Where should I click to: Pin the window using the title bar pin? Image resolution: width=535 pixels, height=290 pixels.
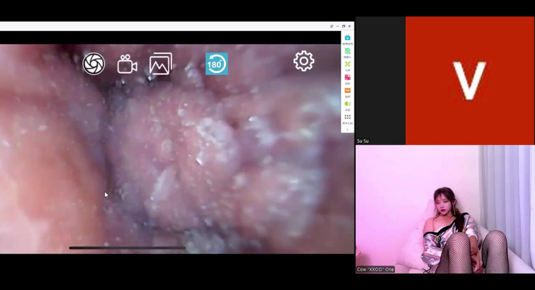pos(332,26)
